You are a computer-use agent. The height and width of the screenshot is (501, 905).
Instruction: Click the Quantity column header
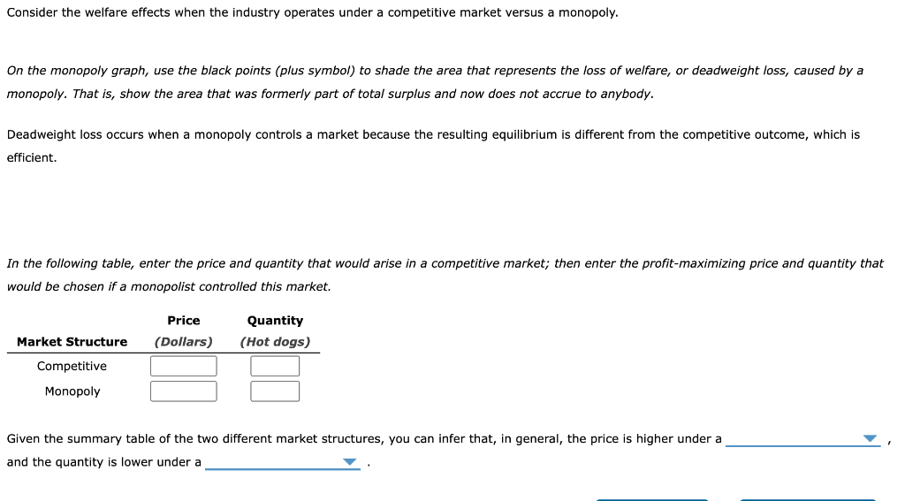click(x=276, y=321)
